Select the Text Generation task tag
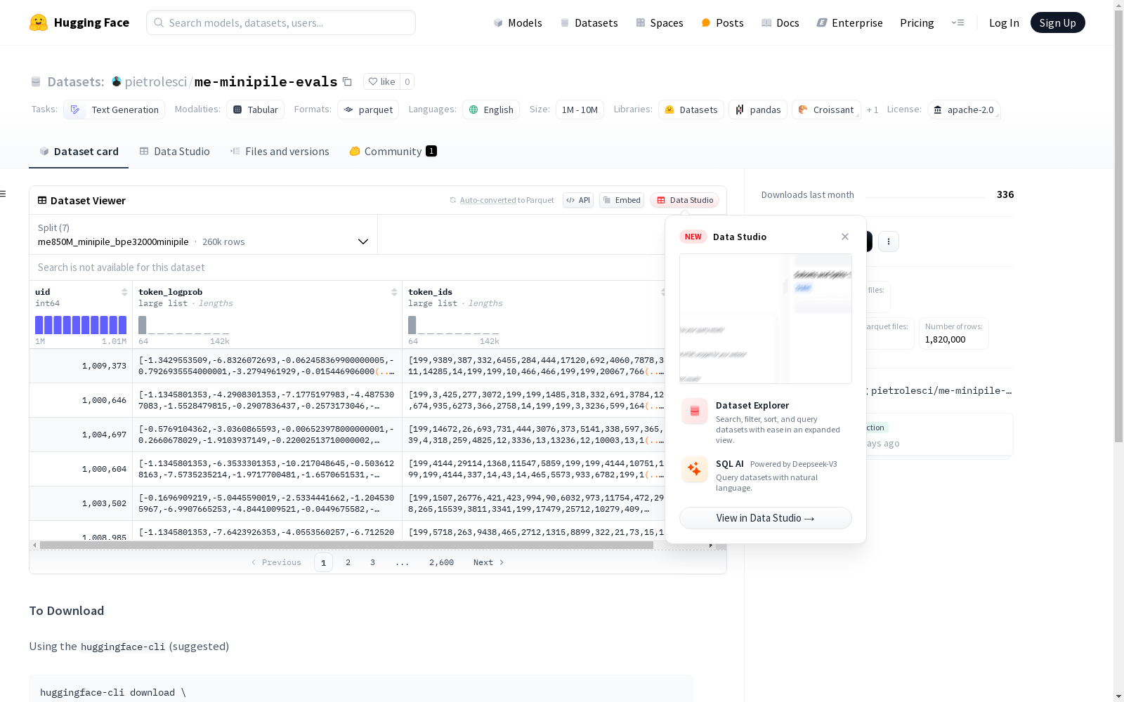Viewport: 1124px width, 702px height. click(115, 110)
